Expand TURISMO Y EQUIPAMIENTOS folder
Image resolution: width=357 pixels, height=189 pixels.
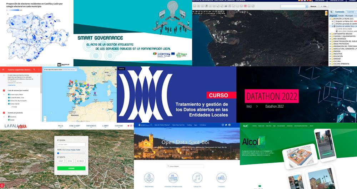coord(330,36)
